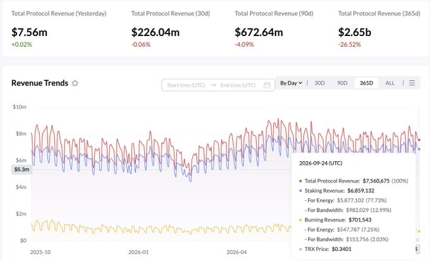Click the +0.02% change indicator
The height and width of the screenshot is (261, 430).
click(21, 44)
